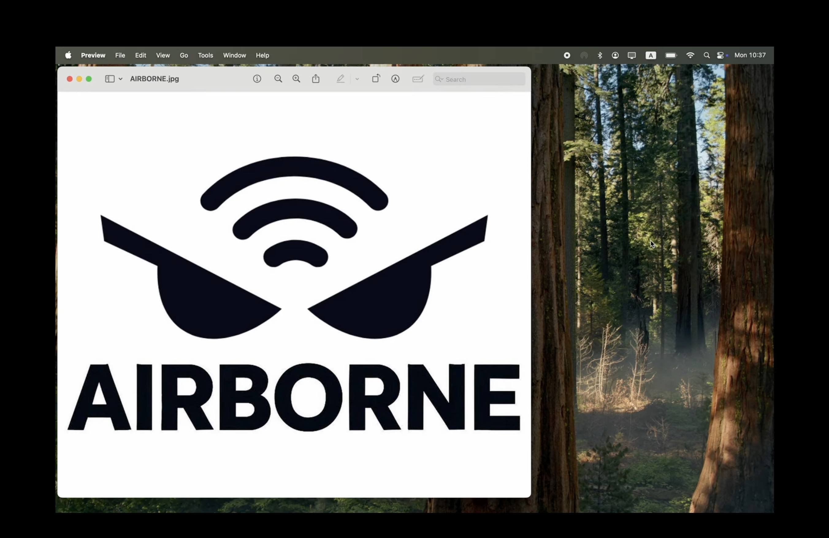
Task: Check battery status in the menu bar
Action: click(670, 55)
